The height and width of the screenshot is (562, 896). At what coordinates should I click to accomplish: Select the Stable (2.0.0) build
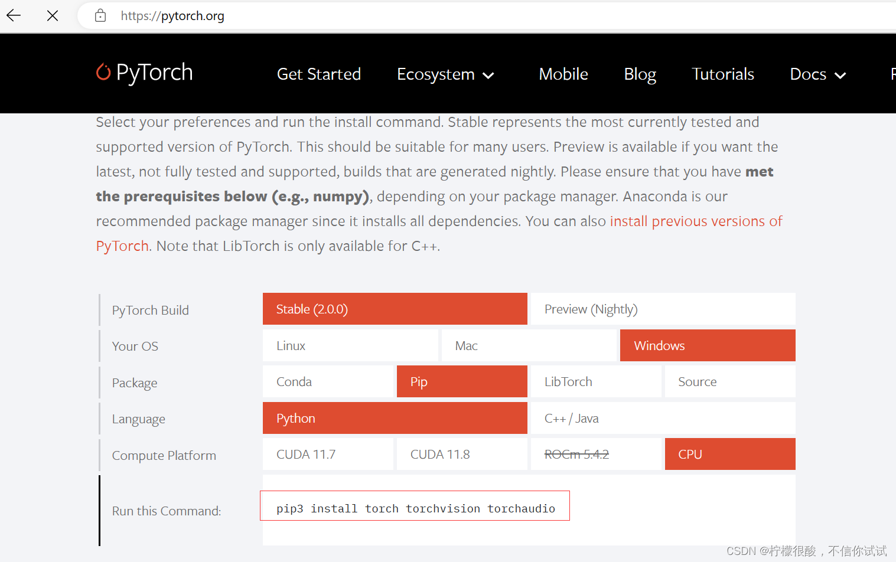coord(395,309)
